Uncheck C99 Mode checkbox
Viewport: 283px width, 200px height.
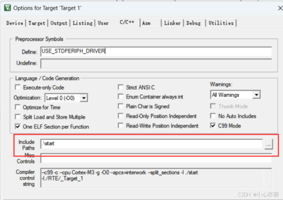point(213,126)
